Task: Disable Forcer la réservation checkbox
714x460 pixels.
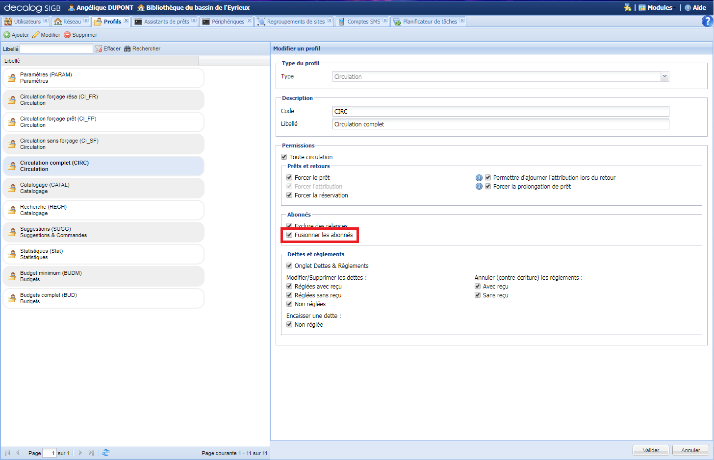Action: [289, 195]
